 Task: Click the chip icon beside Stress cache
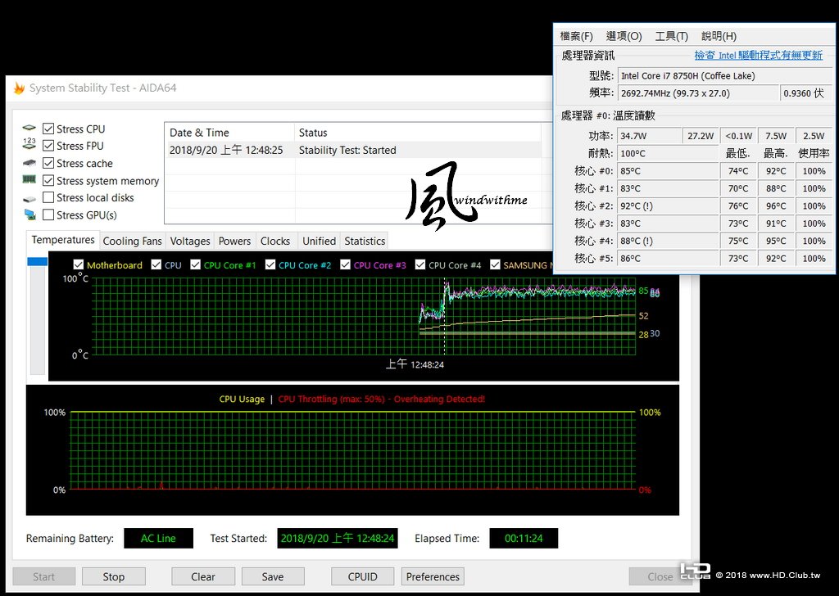(29, 162)
